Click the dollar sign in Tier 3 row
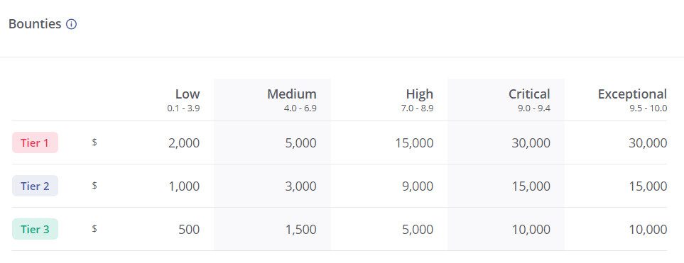 pos(94,228)
